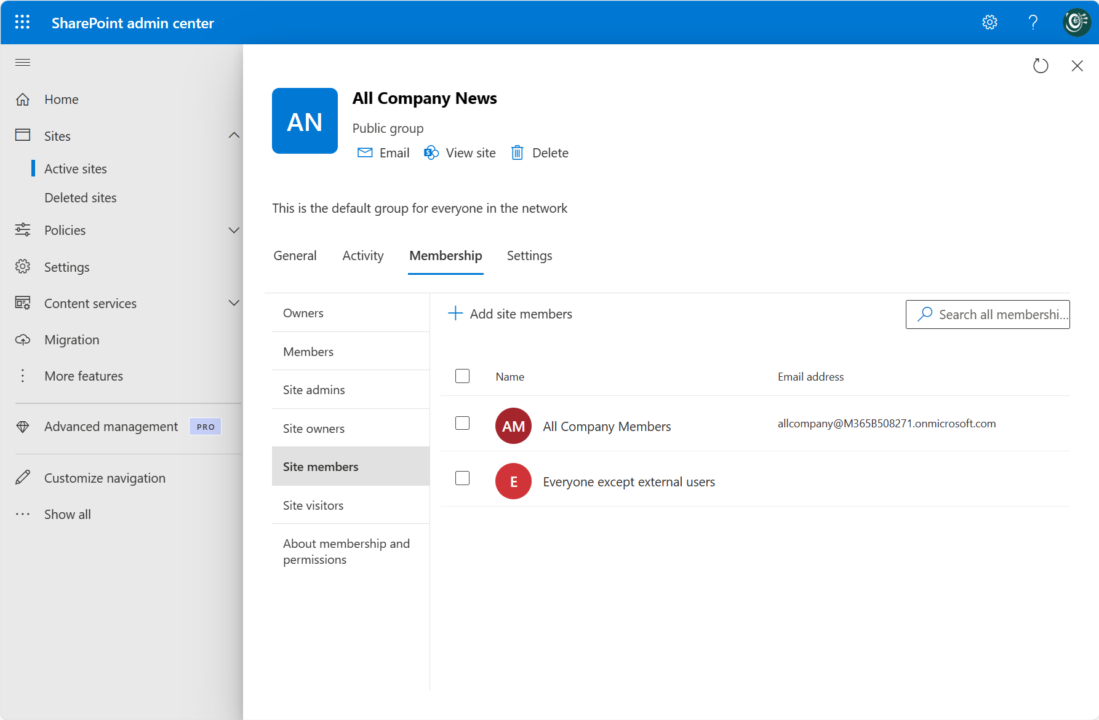
Task: Expand the Content services section
Action: (234, 303)
